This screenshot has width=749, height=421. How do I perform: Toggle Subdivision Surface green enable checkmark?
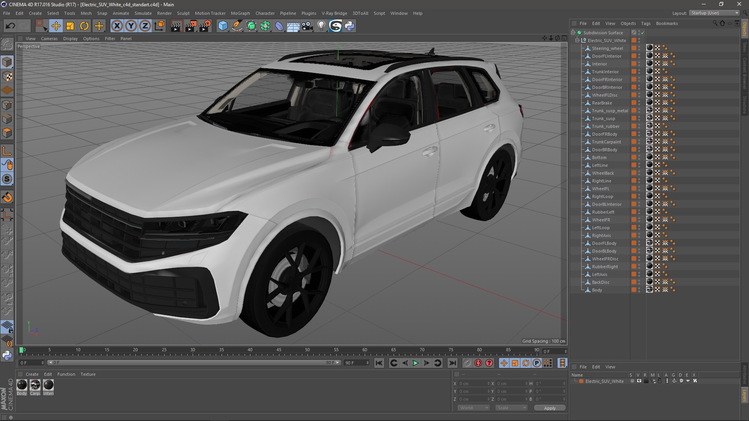pyautogui.click(x=643, y=33)
